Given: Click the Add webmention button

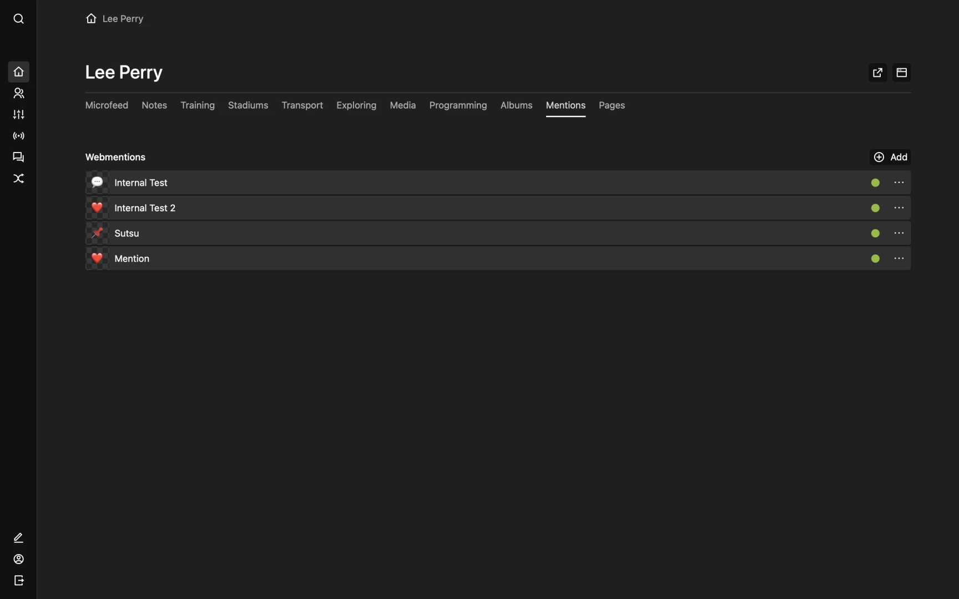Looking at the screenshot, I should coord(890,157).
